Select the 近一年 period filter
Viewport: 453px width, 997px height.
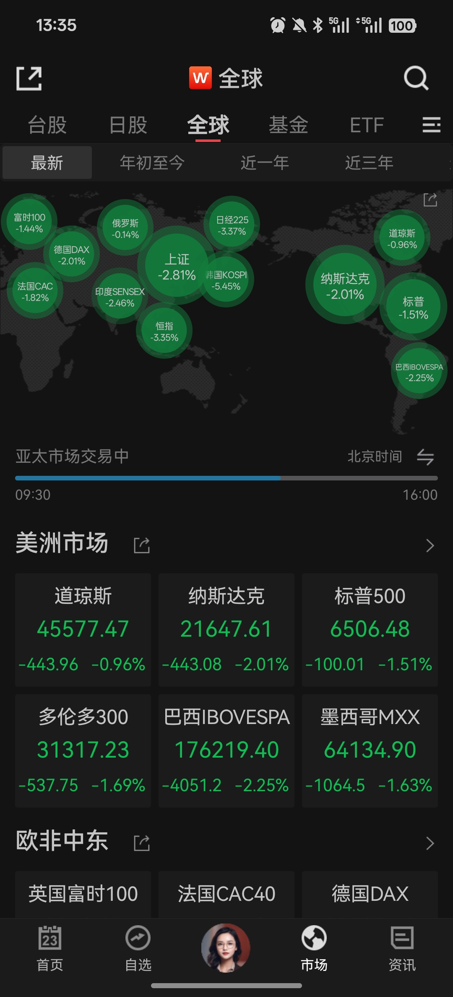[x=265, y=163]
